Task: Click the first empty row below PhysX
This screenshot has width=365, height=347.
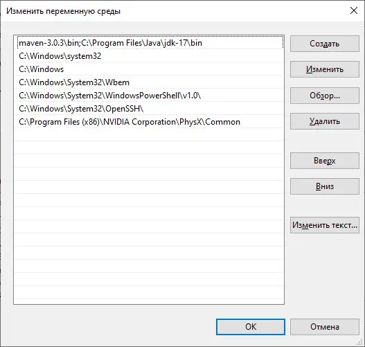Action: [149, 135]
